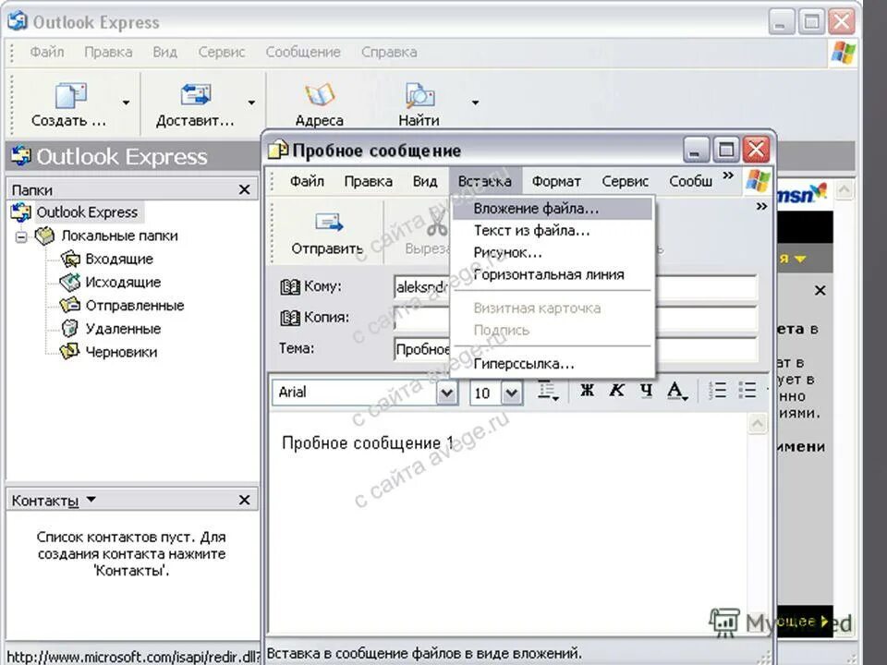This screenshot has width=887, height=665.
Task: Close the tip panel behind message window
Action: click(x=820, y=291)
